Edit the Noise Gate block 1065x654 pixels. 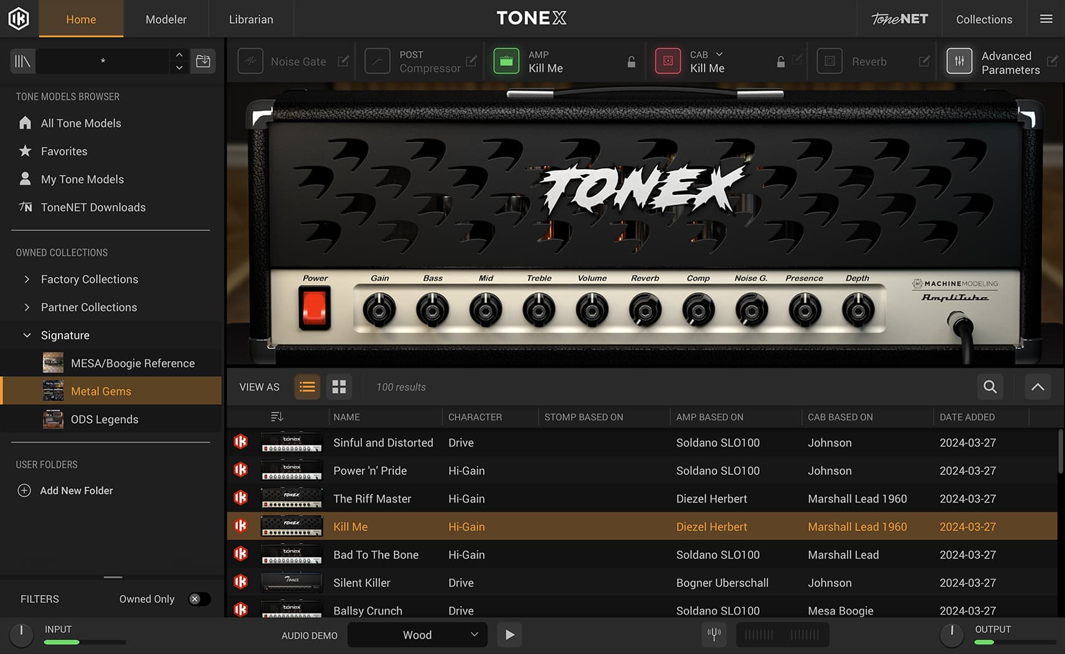343,61
